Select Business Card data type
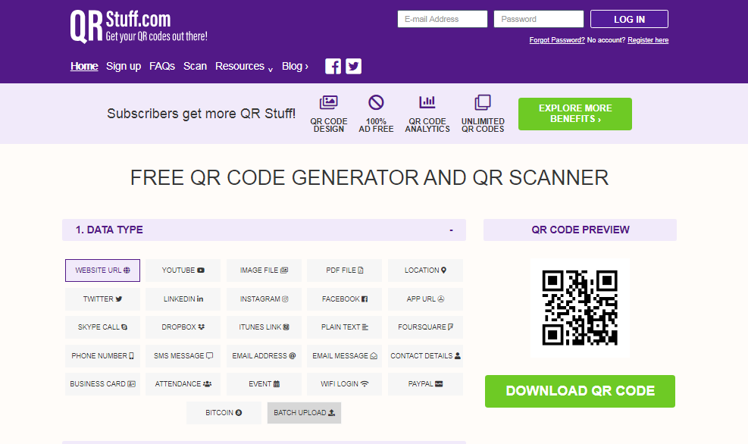Viewport: 748px width, 444px height. [x=102, y=384]
